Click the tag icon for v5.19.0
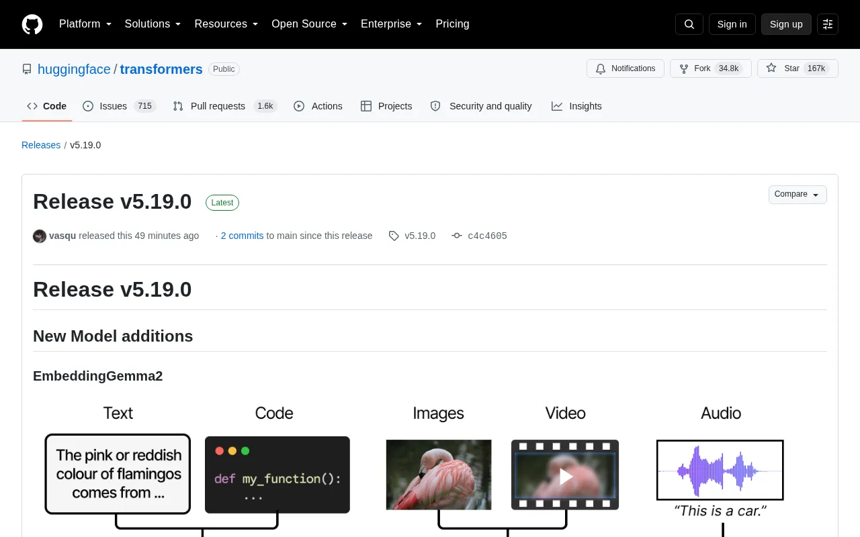 (x=394, y=236)
